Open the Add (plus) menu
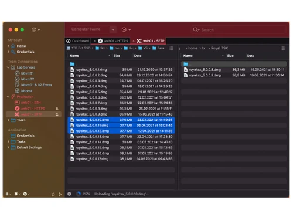 pos(8,194)
